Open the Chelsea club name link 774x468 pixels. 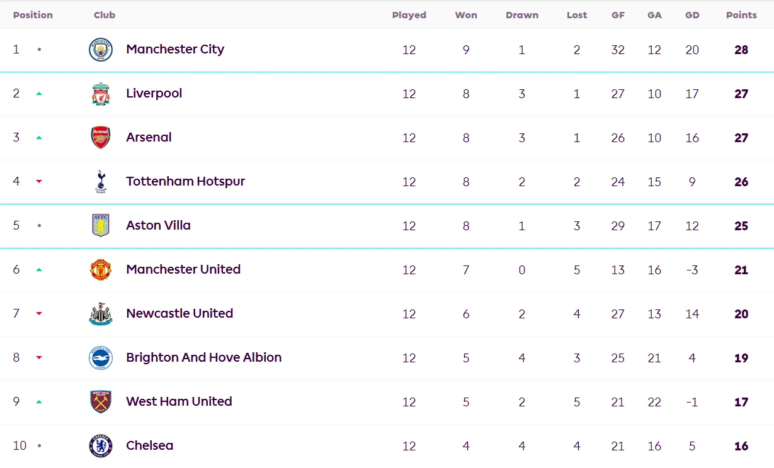point(149,445)
